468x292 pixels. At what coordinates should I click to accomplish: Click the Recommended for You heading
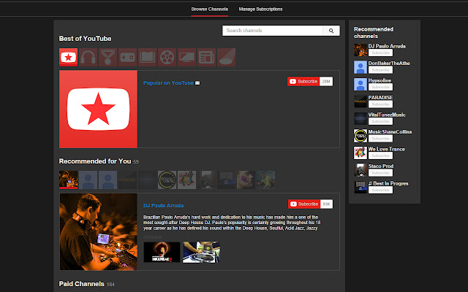[x=95, y=161]
